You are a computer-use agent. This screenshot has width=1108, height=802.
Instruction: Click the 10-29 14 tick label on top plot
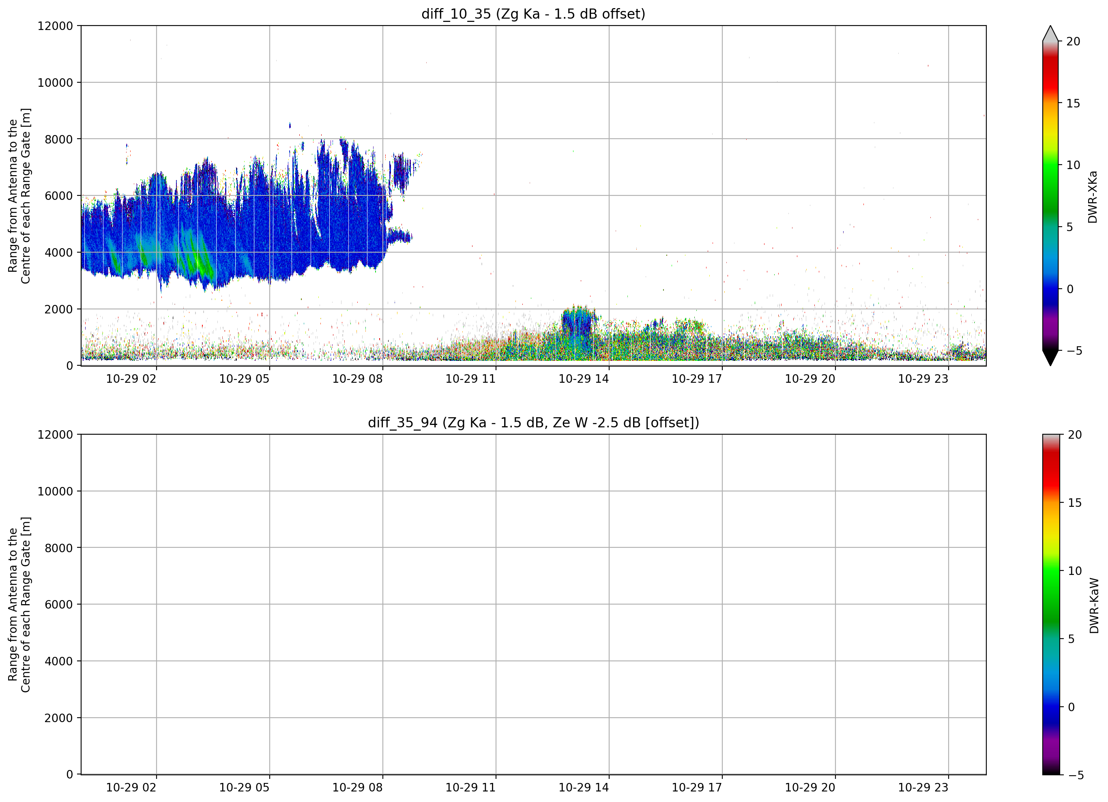(x=583, y=379)
